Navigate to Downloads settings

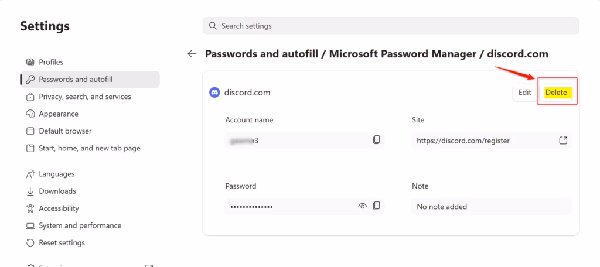tap(57, 191)
